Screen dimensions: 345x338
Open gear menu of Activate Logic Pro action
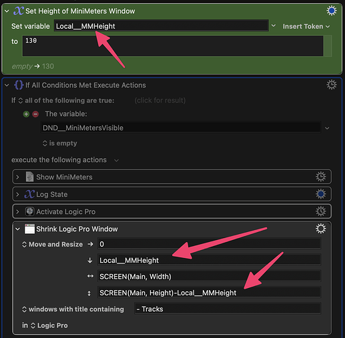[x=321, y=211]
